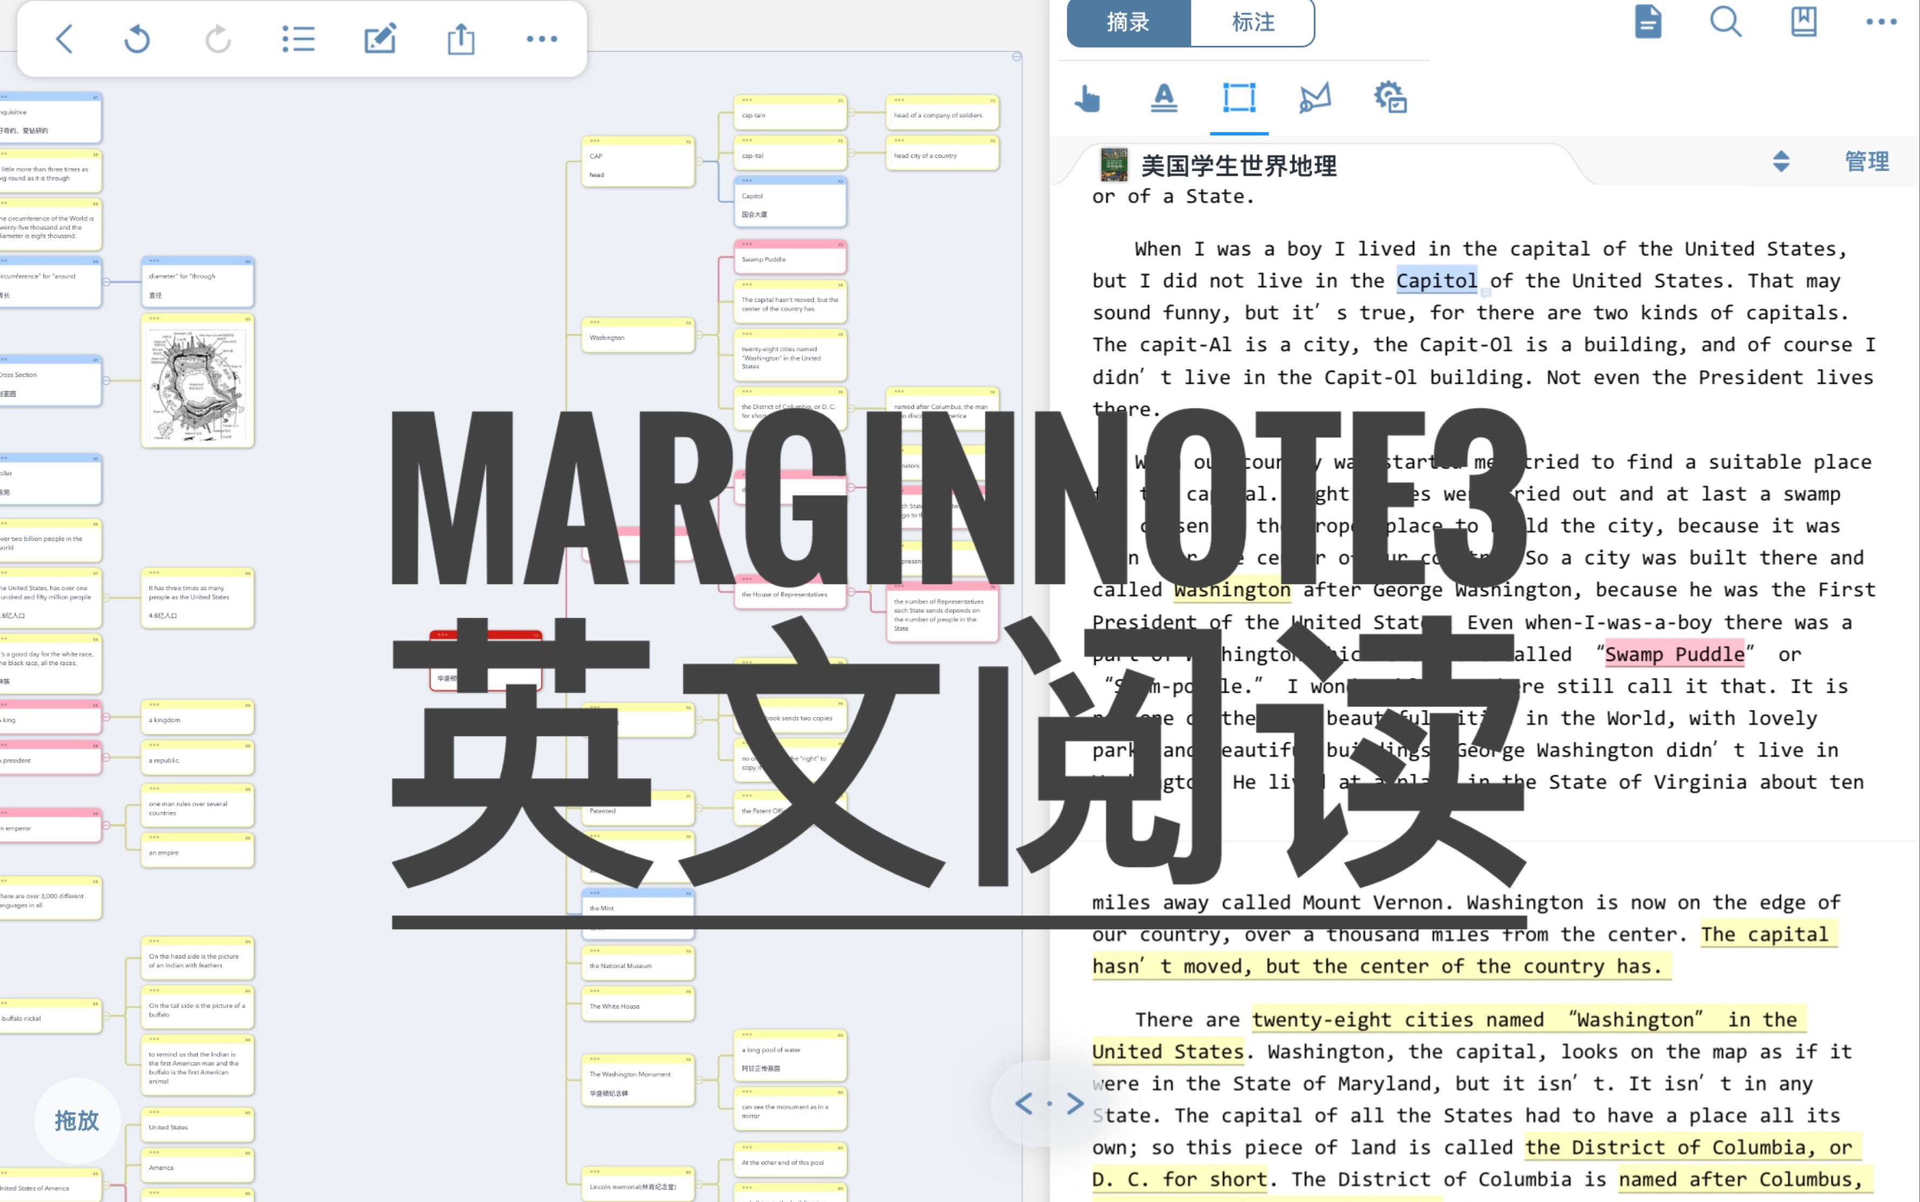The image size is (1920, 1202).
Task: Select the rectangle excerpt tool
Action: pyautogui.click(x=1239, y=98)
